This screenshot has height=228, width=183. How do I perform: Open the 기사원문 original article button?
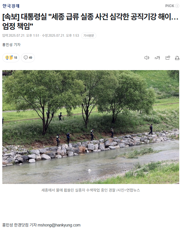[89, 36]
